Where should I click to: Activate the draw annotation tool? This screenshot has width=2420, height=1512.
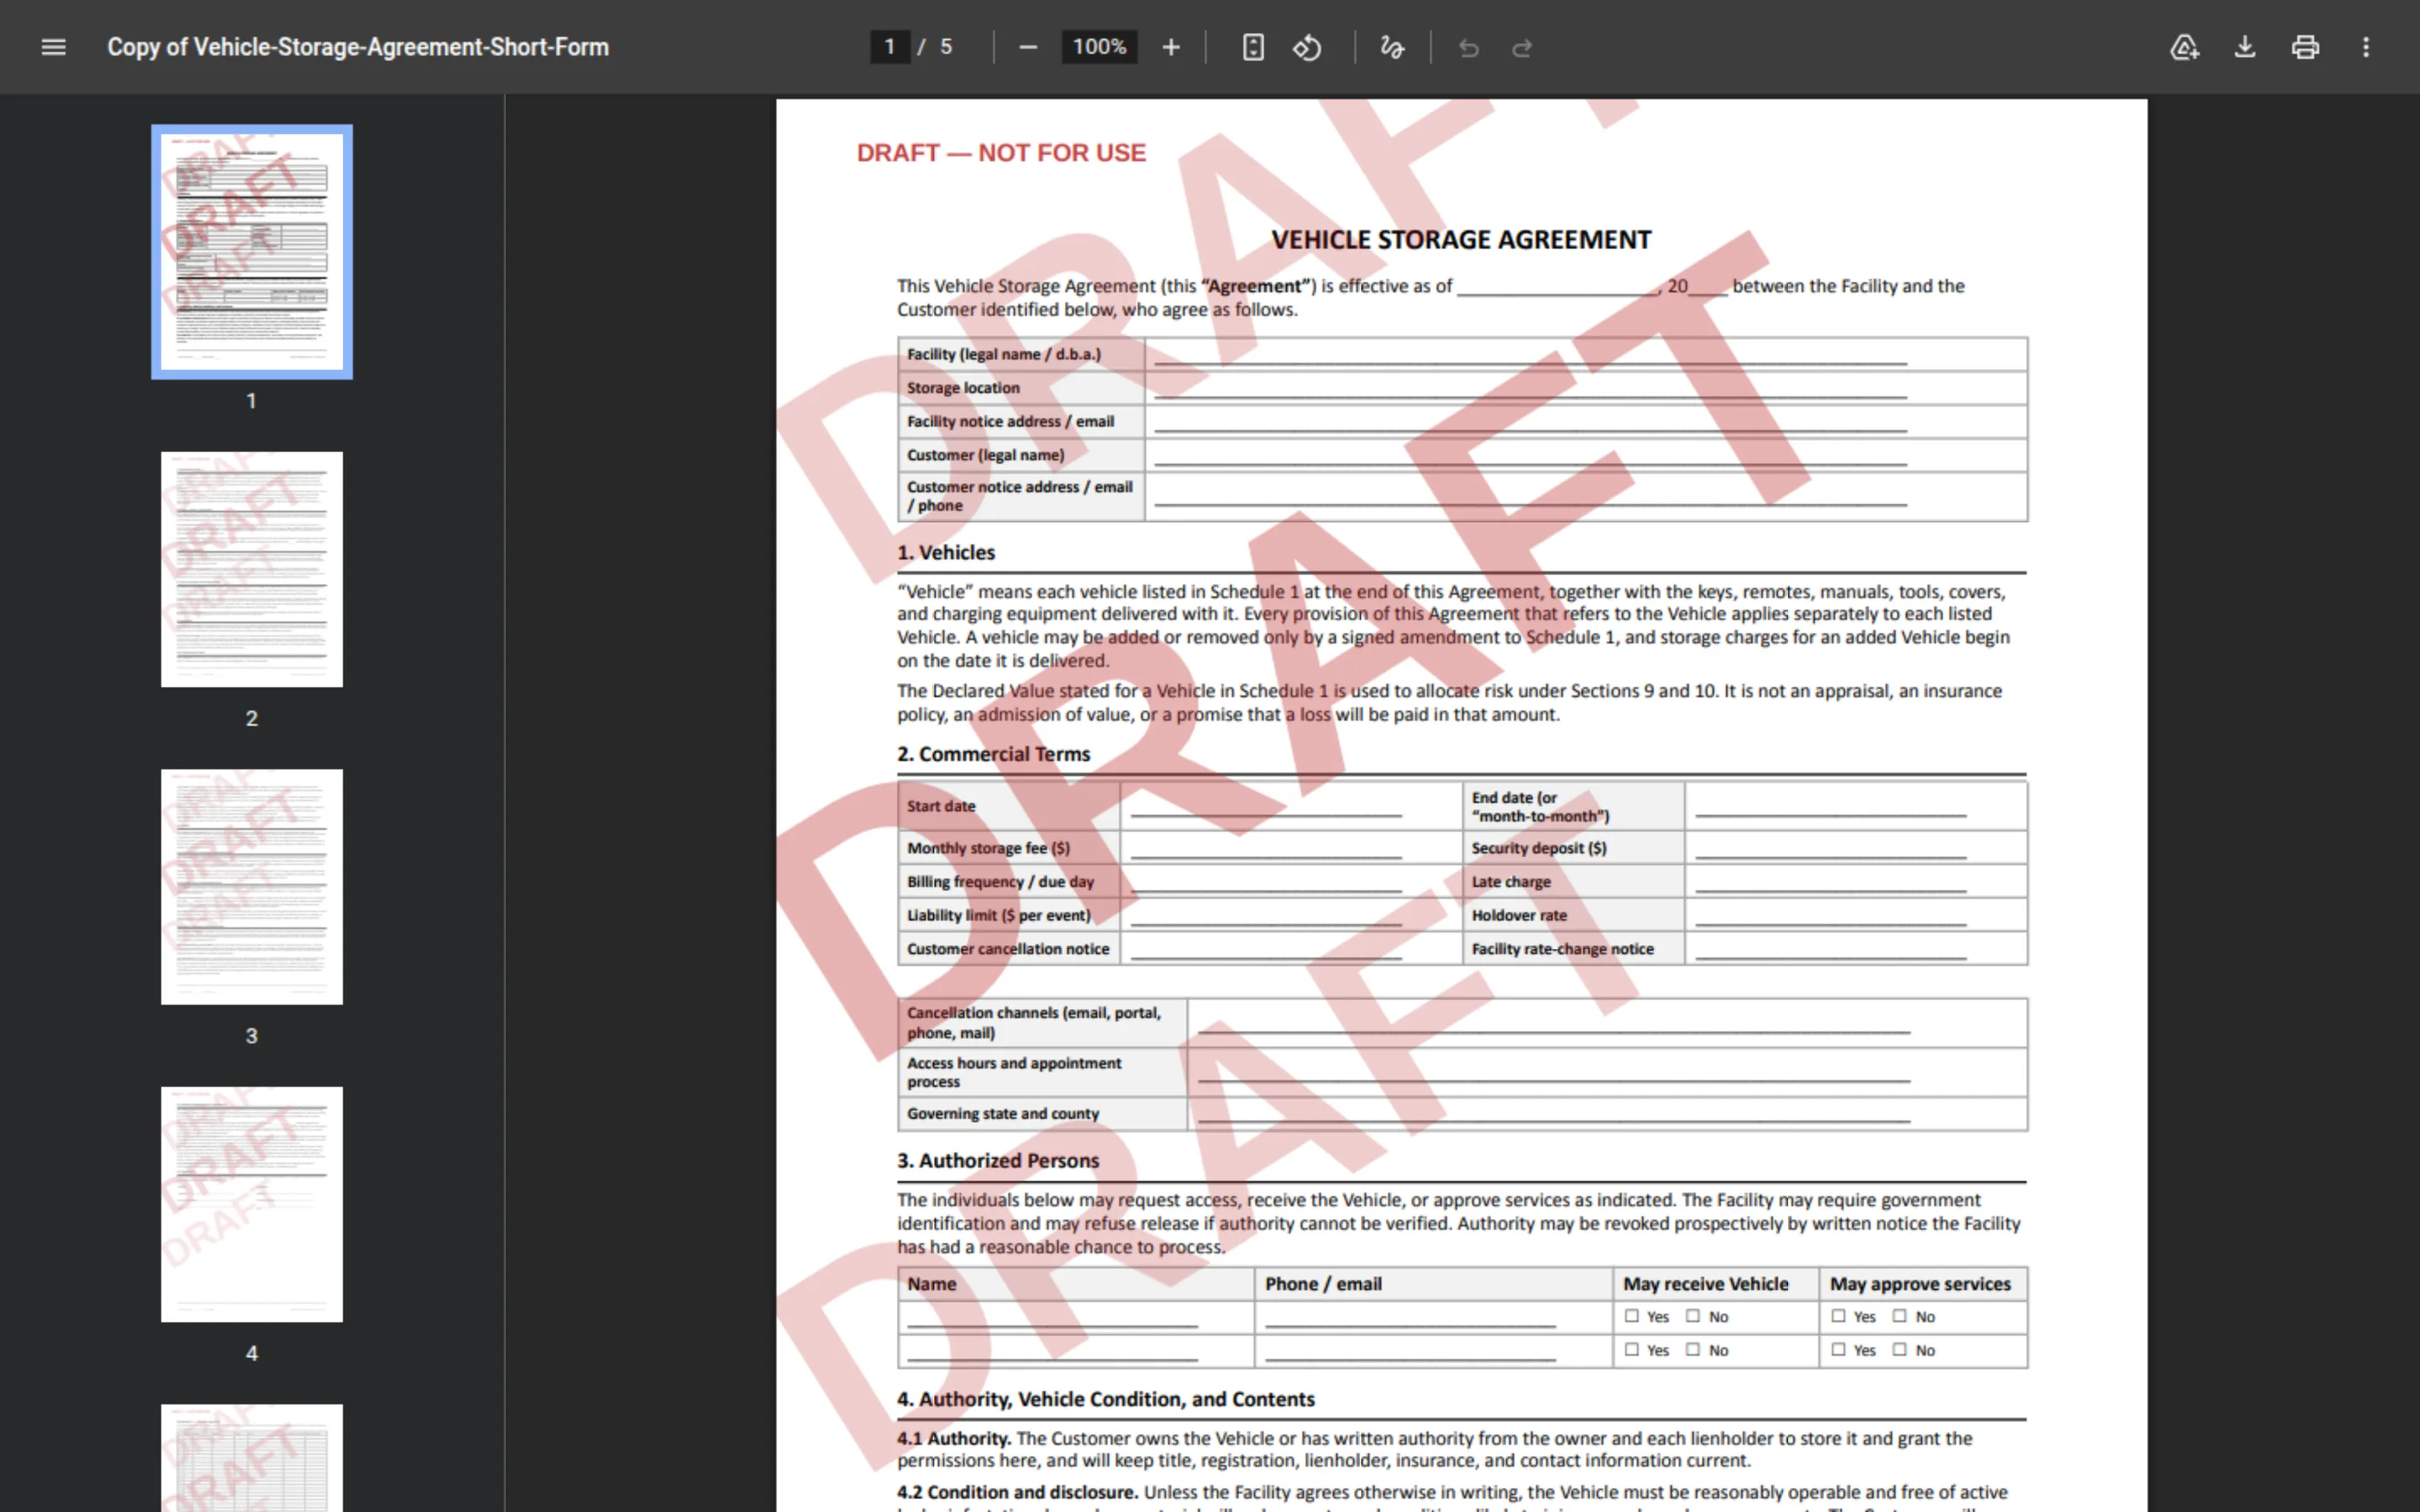click(1392, 47)
